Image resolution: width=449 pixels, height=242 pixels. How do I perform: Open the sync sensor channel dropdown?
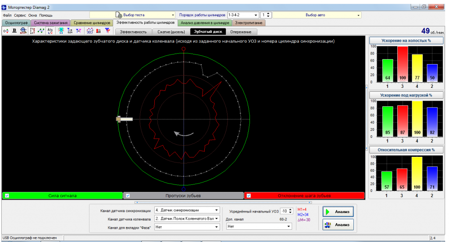pos(187,210)
